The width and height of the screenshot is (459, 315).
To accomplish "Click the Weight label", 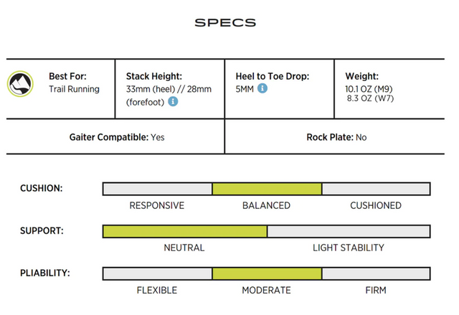I will (x=362, y=76).
